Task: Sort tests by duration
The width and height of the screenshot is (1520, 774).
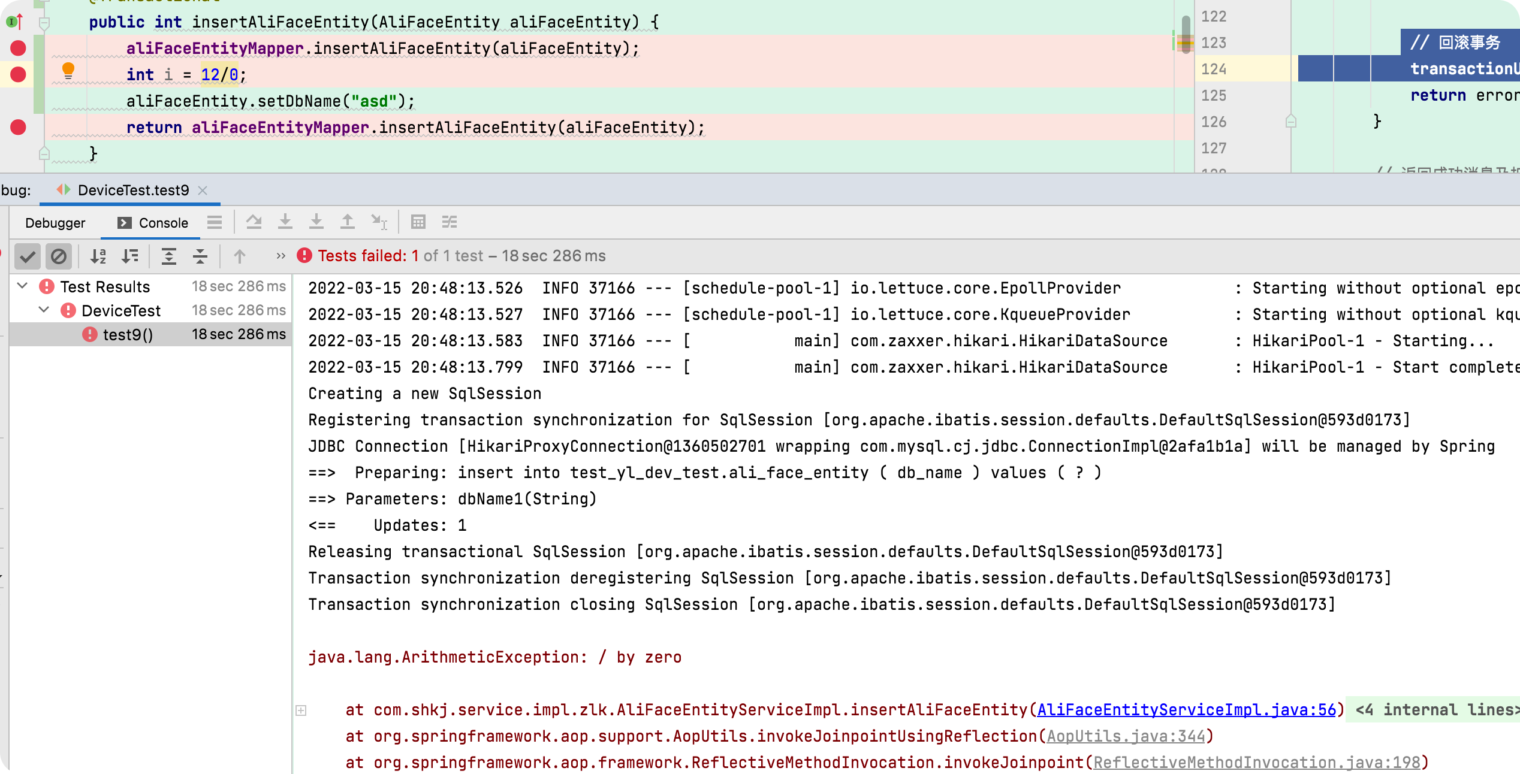Action: click(129, 256)
